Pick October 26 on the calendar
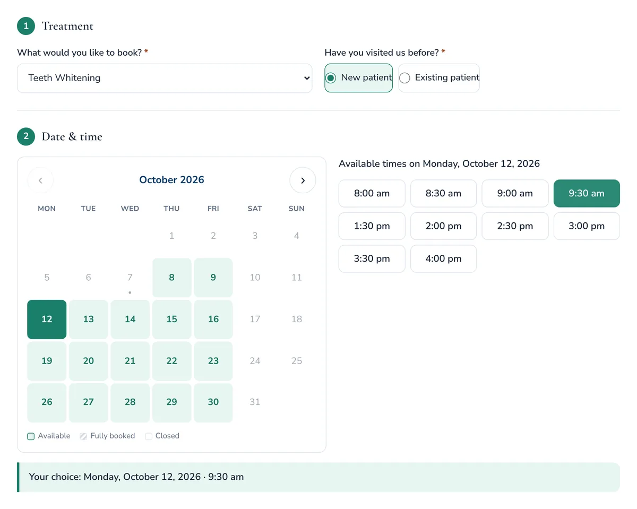This screenshot has height=509, width=637. 47,402
